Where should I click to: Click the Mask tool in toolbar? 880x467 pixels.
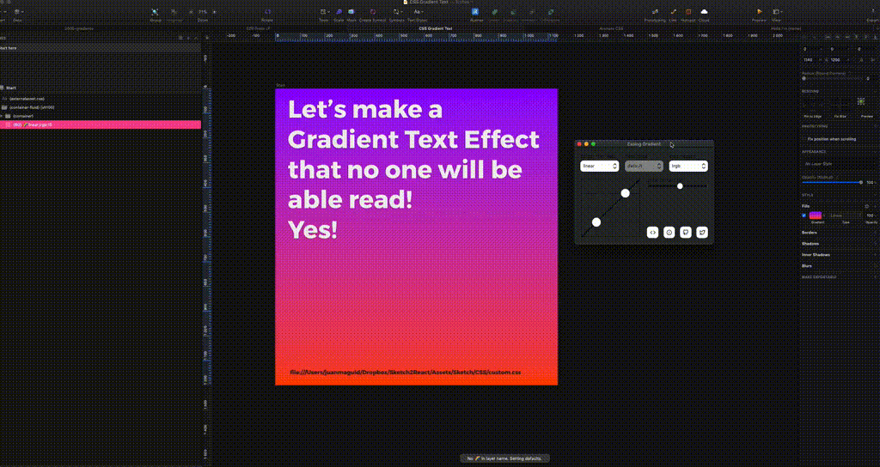coord(351,12)
